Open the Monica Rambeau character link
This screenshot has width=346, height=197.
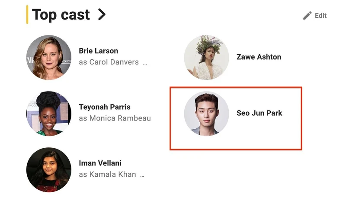pos(120,118)
